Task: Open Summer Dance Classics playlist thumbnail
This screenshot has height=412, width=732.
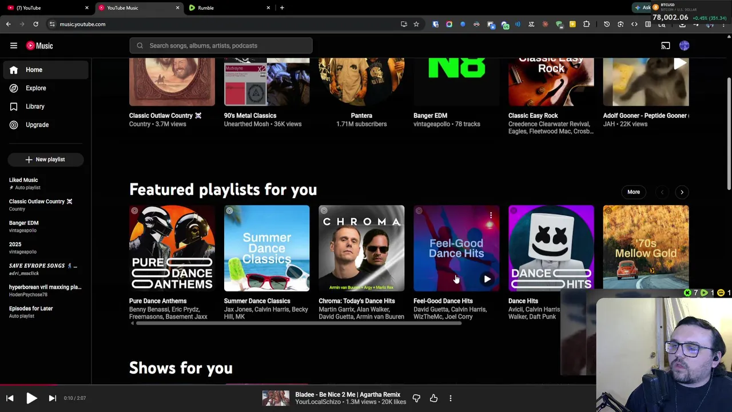Action: (x=266, y=248)
